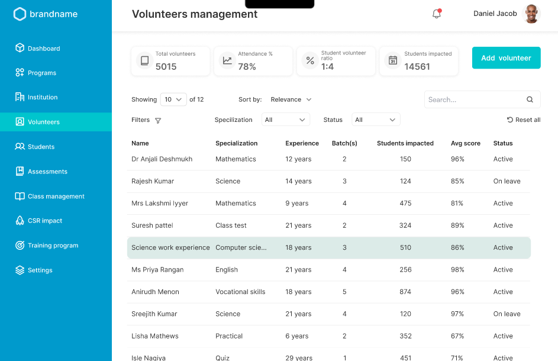The height and width of the screenshot is (361, 558).
Task: Click the Class management book icon
Action: coord(20,196)
